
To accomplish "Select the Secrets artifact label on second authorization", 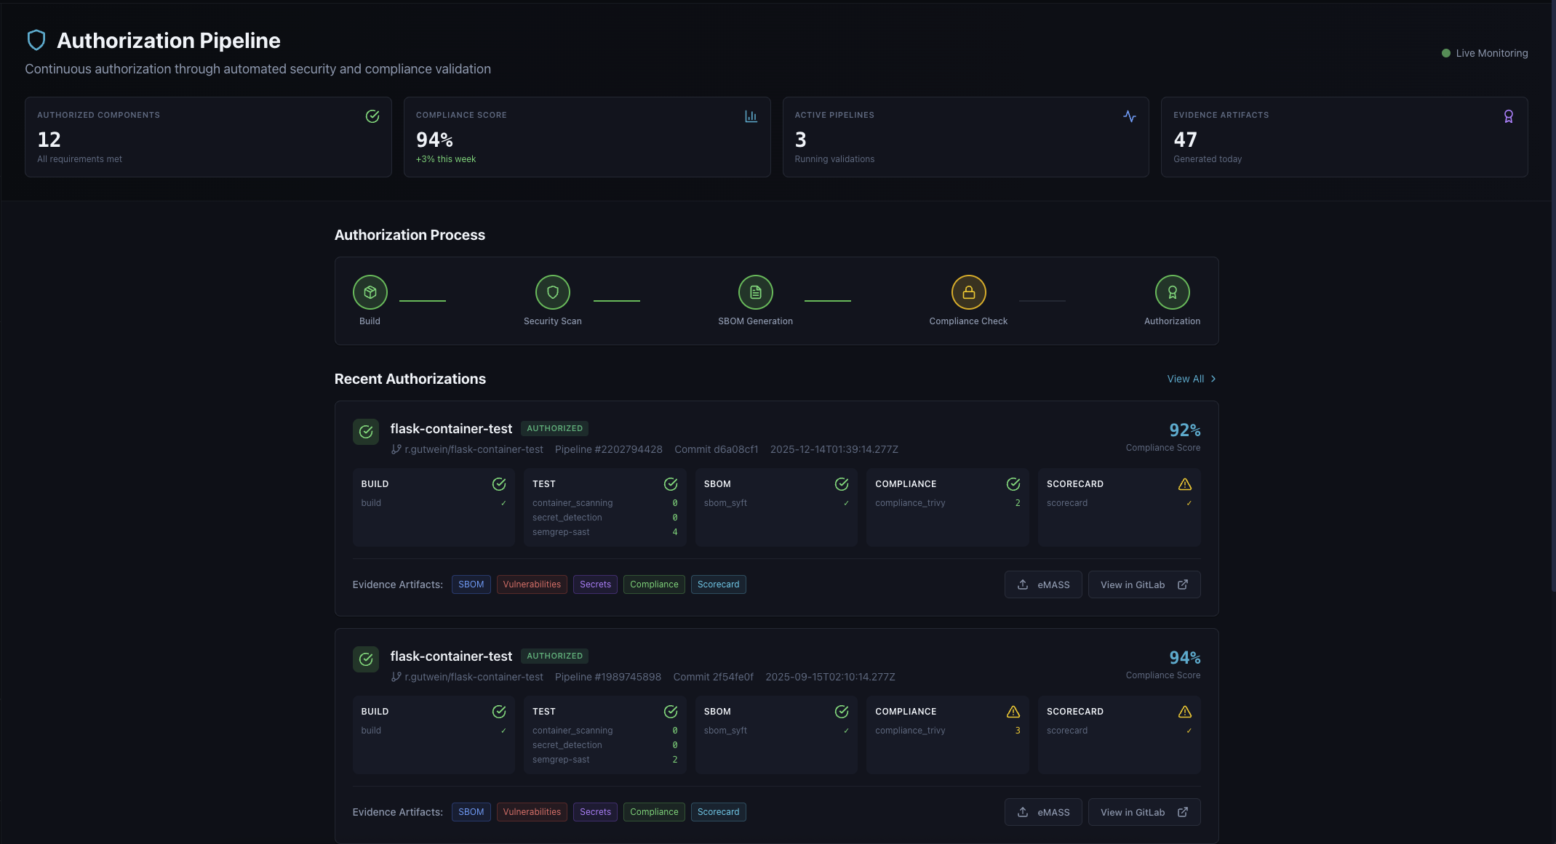I will tap(595, 812).
